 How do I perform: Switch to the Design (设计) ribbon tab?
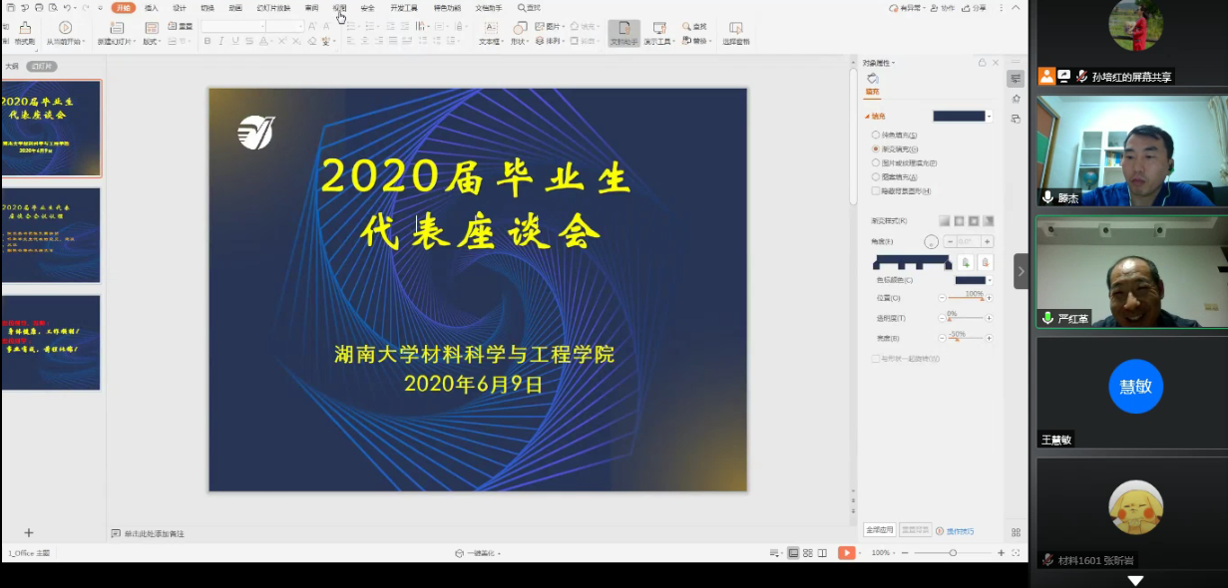[179, 7]
